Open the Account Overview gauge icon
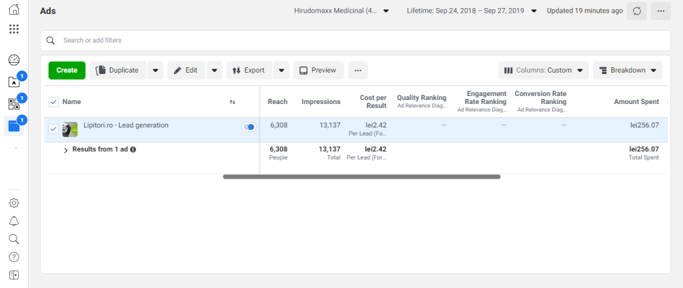Viewport: 683px width, 288px height. 14,60
